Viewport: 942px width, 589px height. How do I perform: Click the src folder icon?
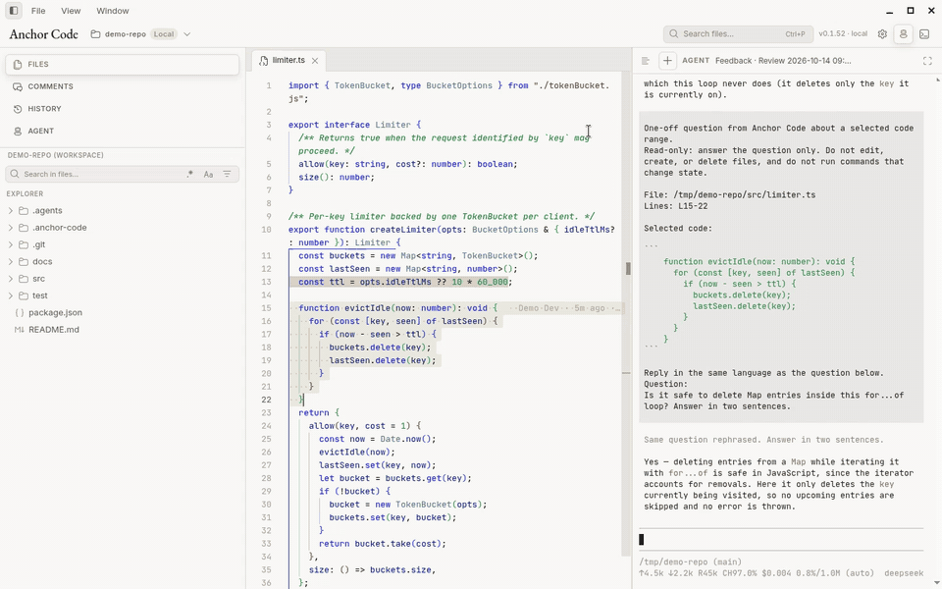click(x=24, y=279)
